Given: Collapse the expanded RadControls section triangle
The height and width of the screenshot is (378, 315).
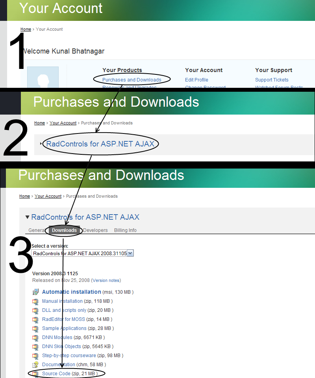Looking at the screenshot, I should tap(28, 217).
